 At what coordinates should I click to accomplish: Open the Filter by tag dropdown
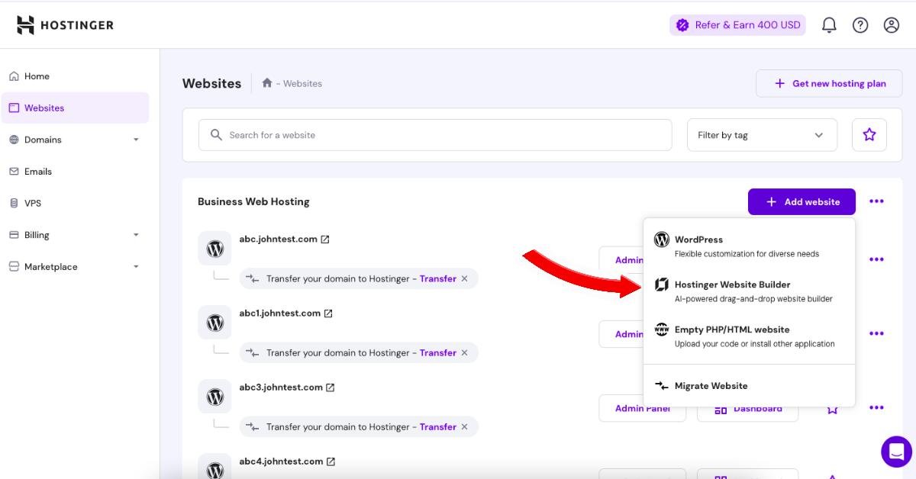[x=762, y=135]
